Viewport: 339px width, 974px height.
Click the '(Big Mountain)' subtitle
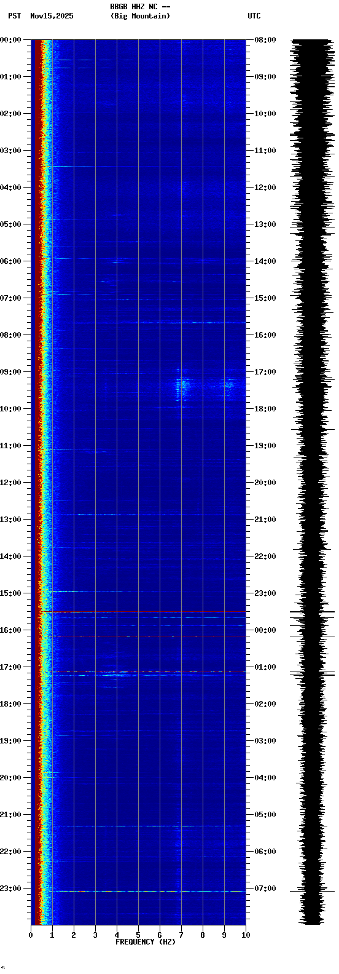[140, 16]
